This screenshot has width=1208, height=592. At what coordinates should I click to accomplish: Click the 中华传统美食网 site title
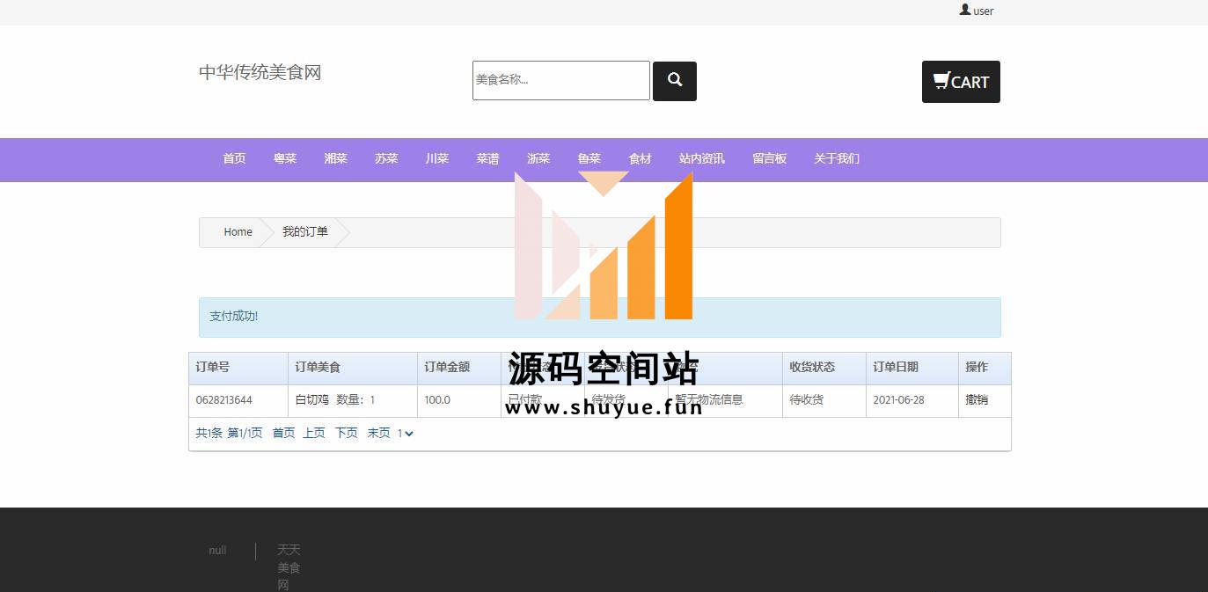tap(260, 72)
